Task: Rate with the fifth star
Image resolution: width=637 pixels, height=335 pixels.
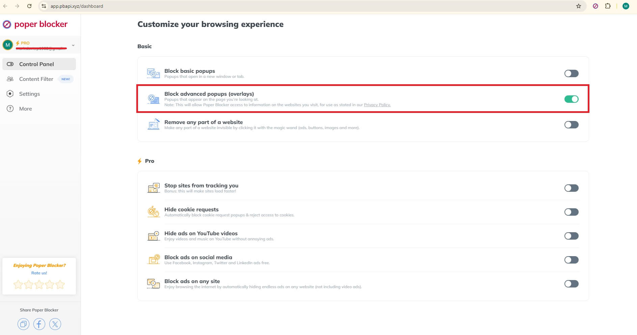Action: [60, 284]
